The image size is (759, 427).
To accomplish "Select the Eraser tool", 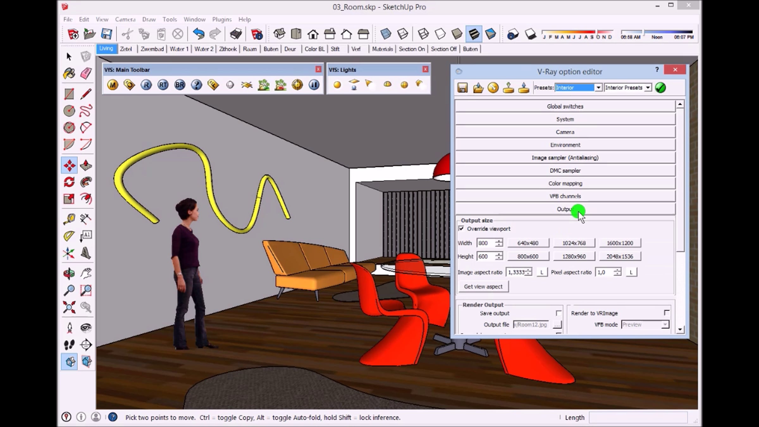I will 86,73.
